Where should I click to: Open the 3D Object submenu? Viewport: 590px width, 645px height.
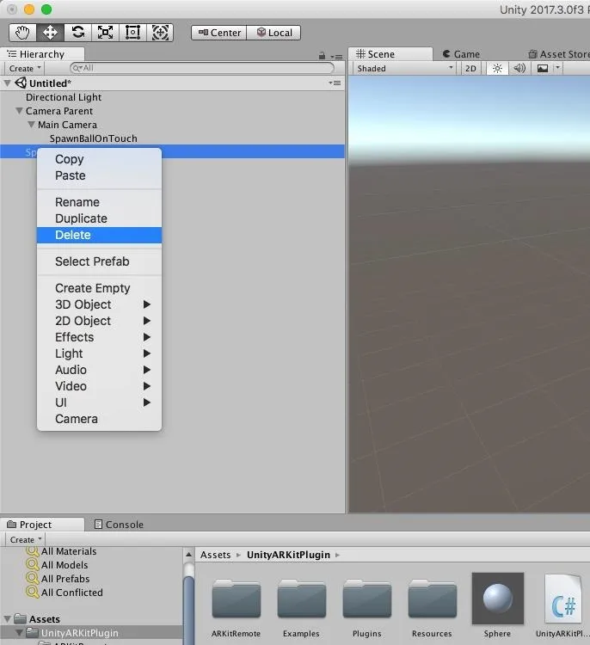tap(99, 304)
